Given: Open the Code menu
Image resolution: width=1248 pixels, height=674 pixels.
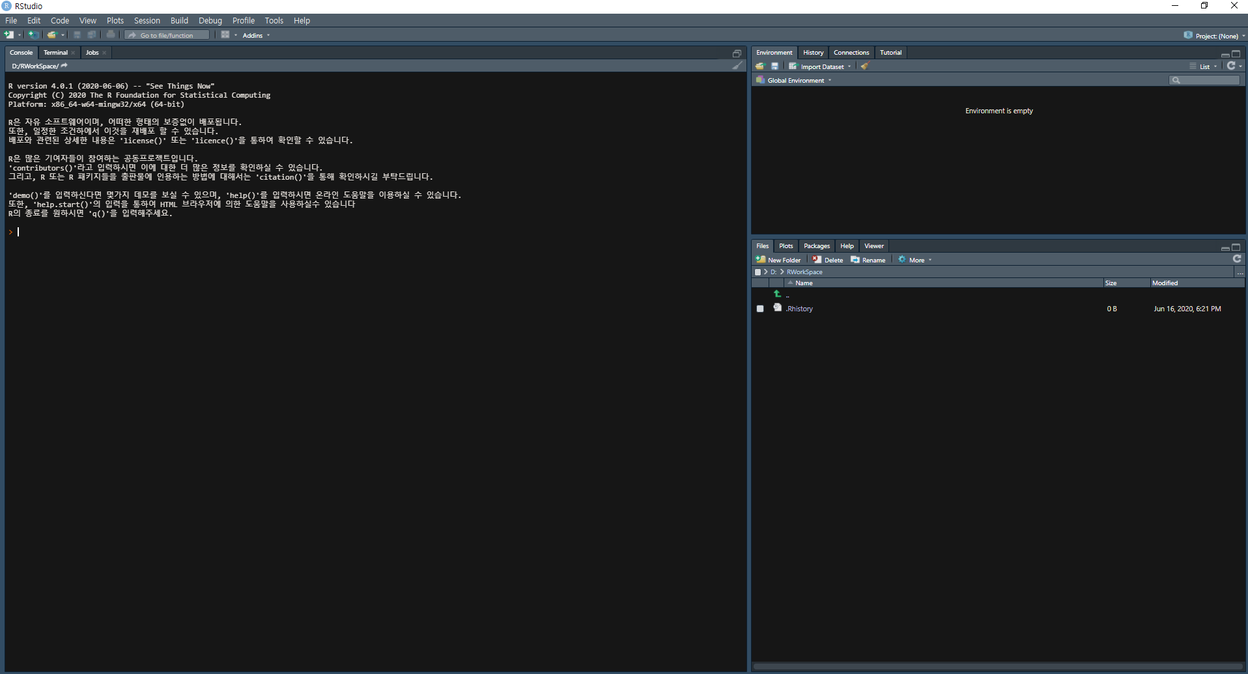Looking at the screenshot, I should 60,21.
